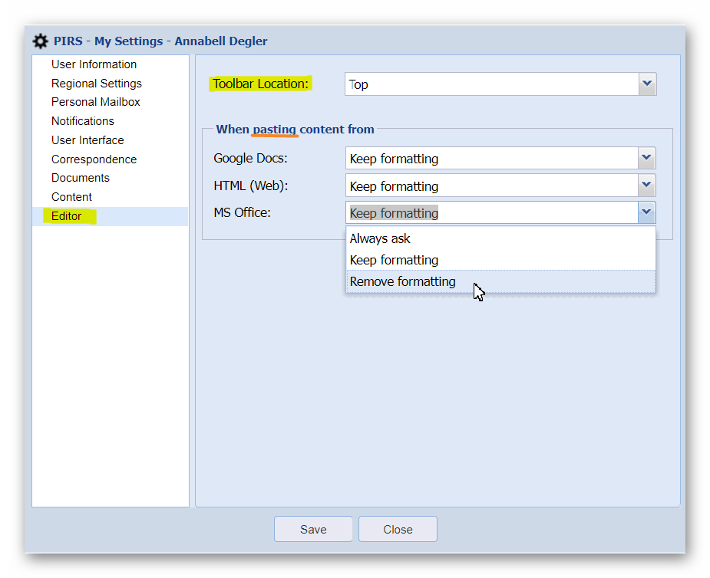Expand the Toolbar Location dropdown arrow
This screenshot has width=710, height=578.
(x=647, y=84)
